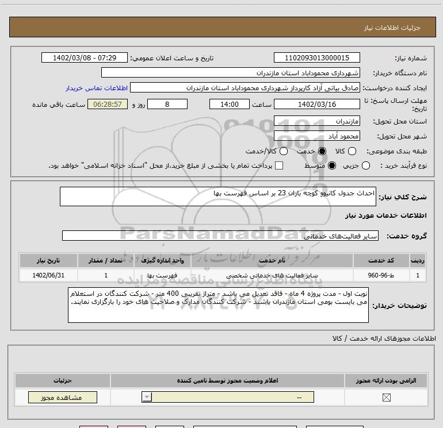Open the اعلام وضعیت مجوز dropdown arrow
The image size is (443, 428).
[x=147, y=397]
